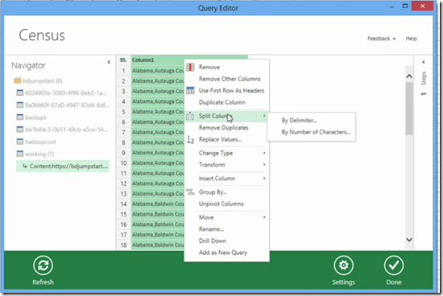Choose Split Column By Delimiter
The height and width of the screenshot is (296, 443).
pos(299,121)
